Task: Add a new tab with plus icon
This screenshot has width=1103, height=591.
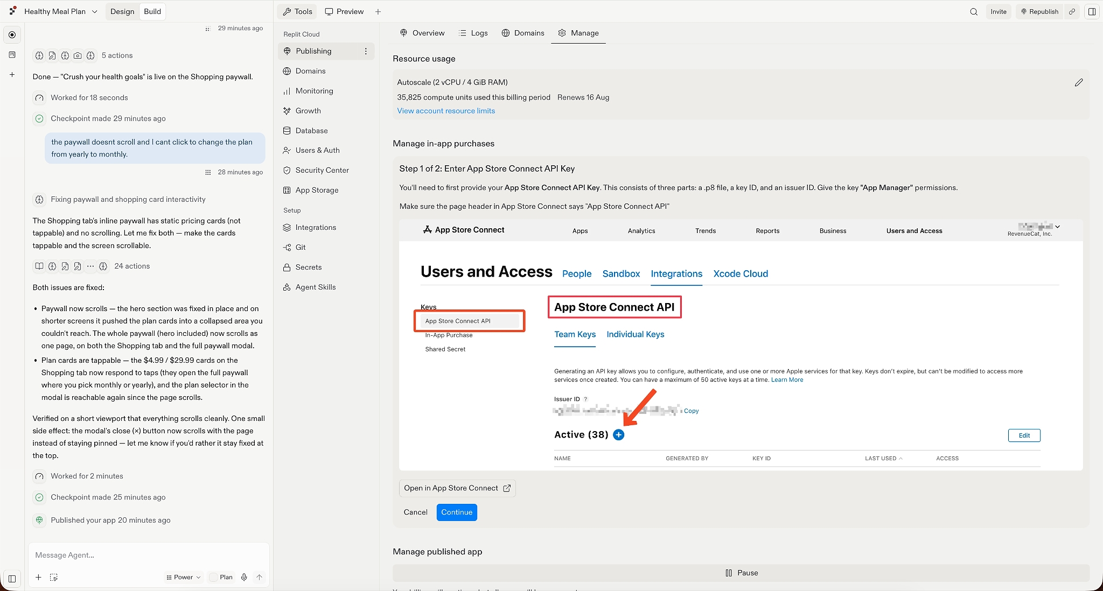Action: click(378, 11)
